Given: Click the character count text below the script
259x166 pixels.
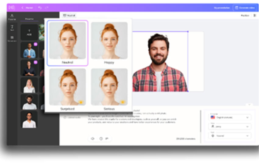Looking at the screenshot, I should pyautogui.click(x=186, y=139).
